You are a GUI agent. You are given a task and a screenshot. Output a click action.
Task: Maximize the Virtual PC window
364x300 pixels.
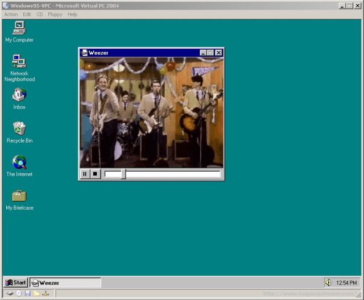pos(349,6)
